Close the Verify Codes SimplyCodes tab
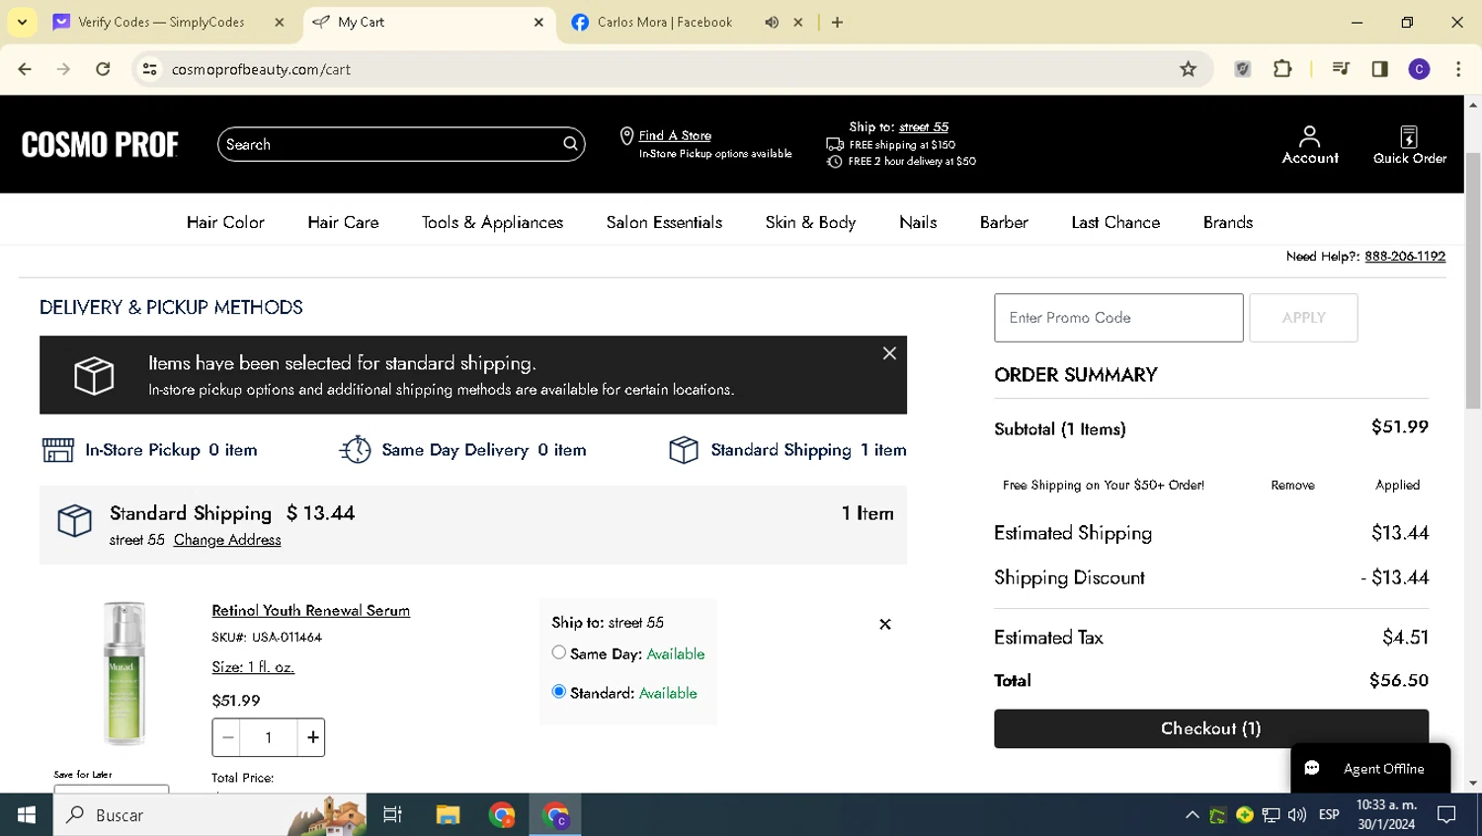 pos(280,22)
